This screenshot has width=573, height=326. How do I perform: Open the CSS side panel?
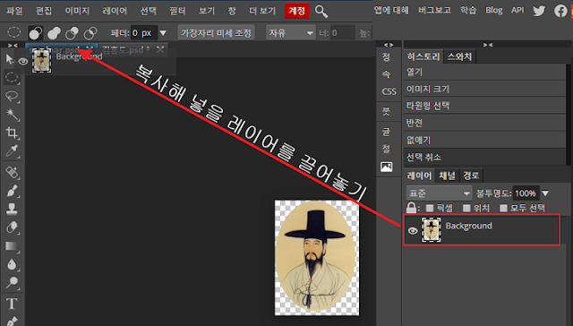click(x=389, y=91)
